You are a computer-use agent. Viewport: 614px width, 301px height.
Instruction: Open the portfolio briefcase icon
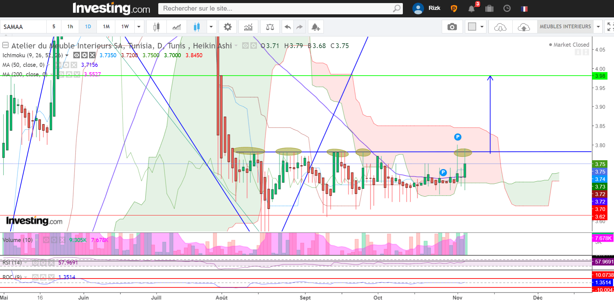489,9
